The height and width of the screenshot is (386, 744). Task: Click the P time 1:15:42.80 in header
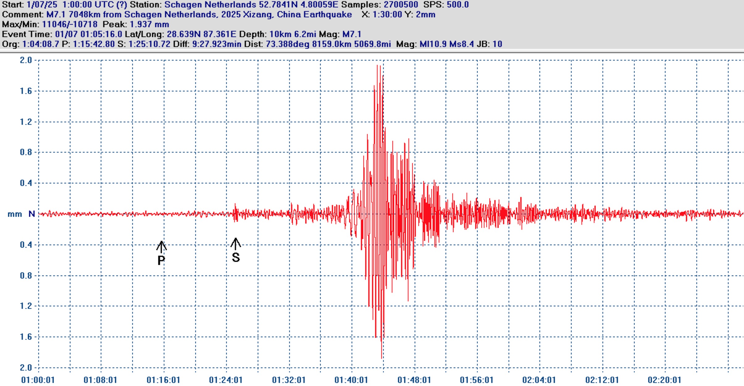coord(94,44)
